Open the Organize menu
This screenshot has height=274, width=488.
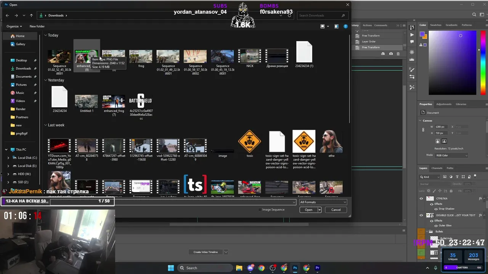point(14,26)
